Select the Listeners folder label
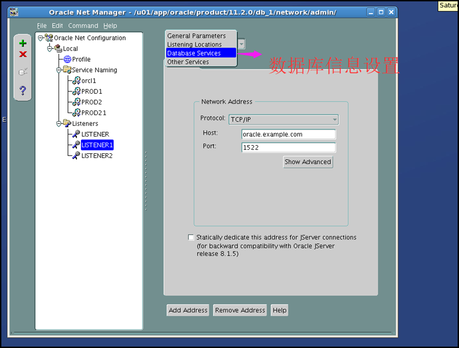This screenshot has width=459, height=348. tap(85, 123)
